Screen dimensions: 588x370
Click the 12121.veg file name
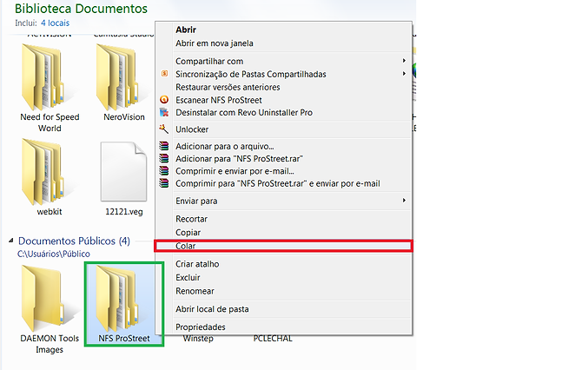(123, 212)
